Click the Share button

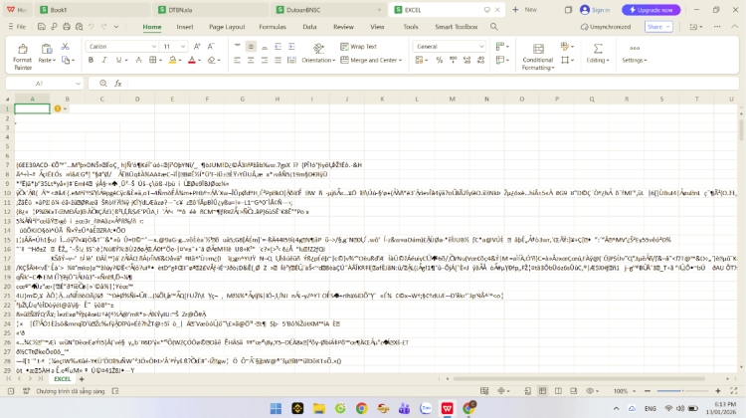(658, 27)
